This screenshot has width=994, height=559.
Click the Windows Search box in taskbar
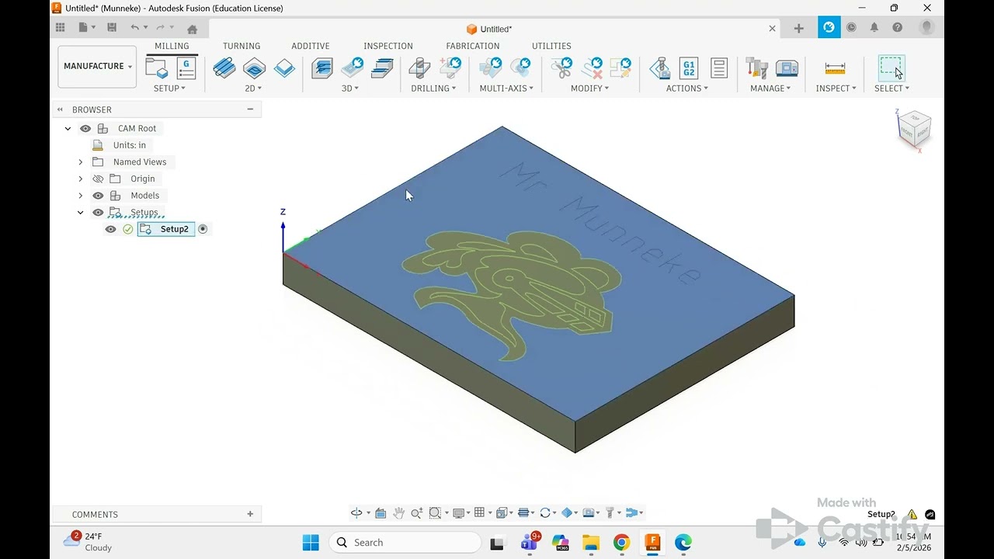coord(405,542)
